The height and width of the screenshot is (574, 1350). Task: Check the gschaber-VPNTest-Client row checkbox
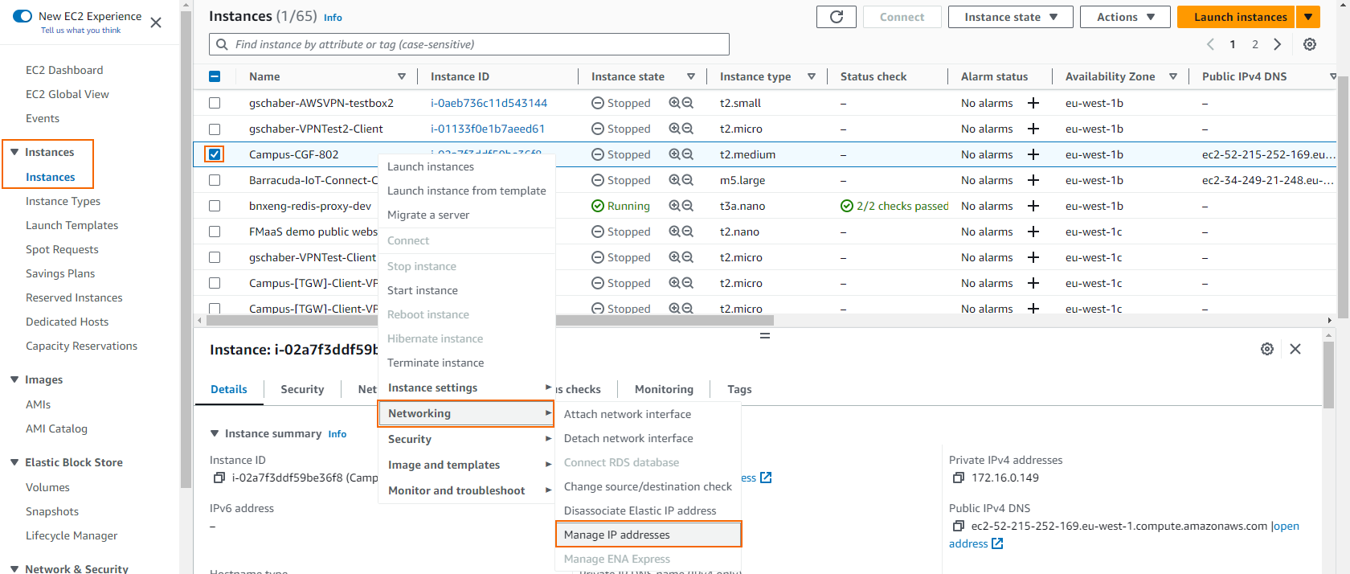point(215,257)
